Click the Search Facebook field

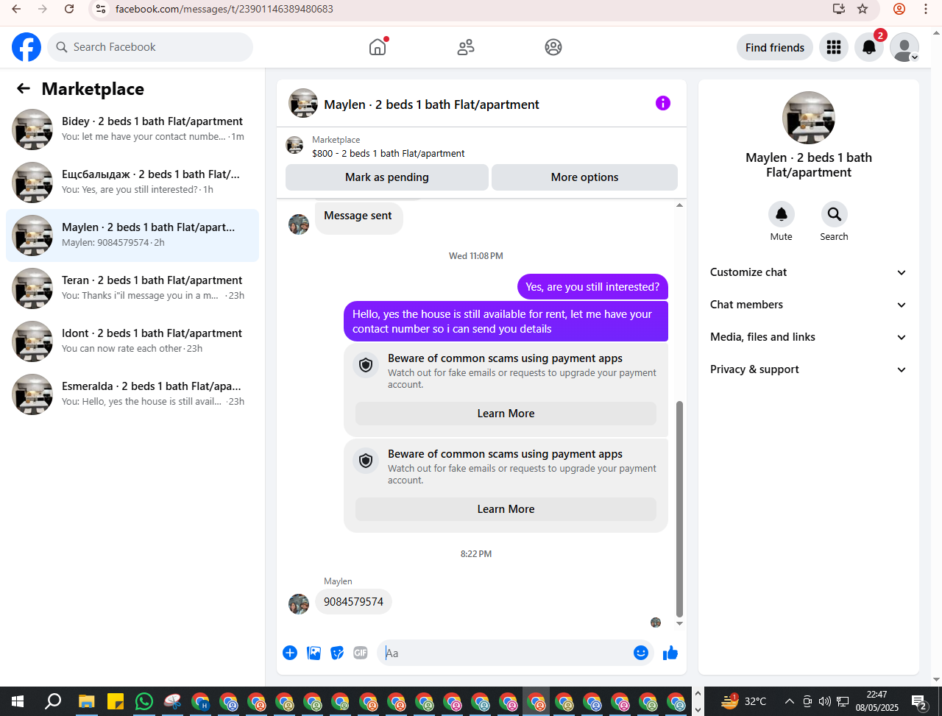point(150,47)
